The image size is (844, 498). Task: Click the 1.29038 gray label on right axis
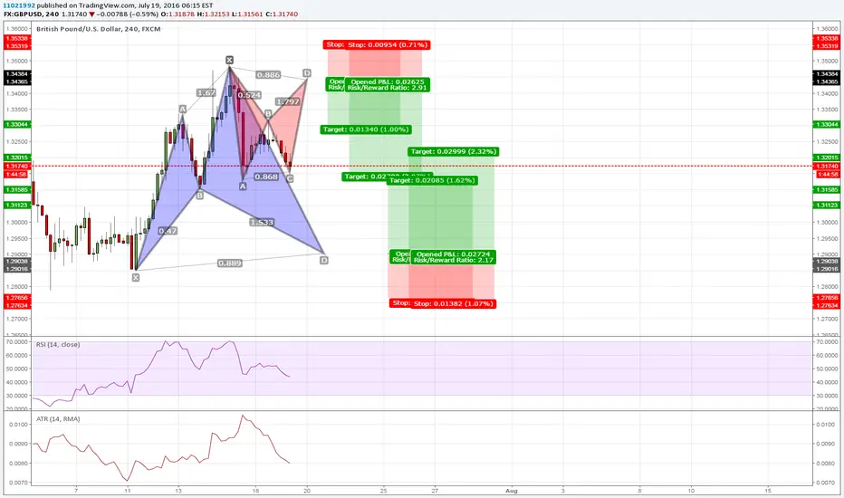pyautogui.click(x=826, y=261)
